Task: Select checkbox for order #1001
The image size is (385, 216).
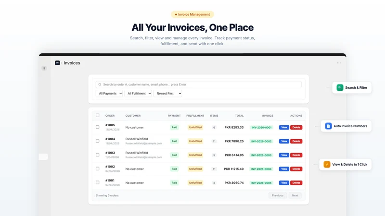Action: click(98, 182)
